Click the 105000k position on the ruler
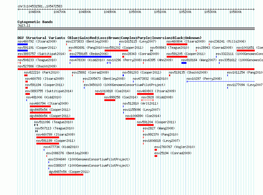The height and width of the screenshot is (195, 263). pyautogui.click(x=135, y=12)
